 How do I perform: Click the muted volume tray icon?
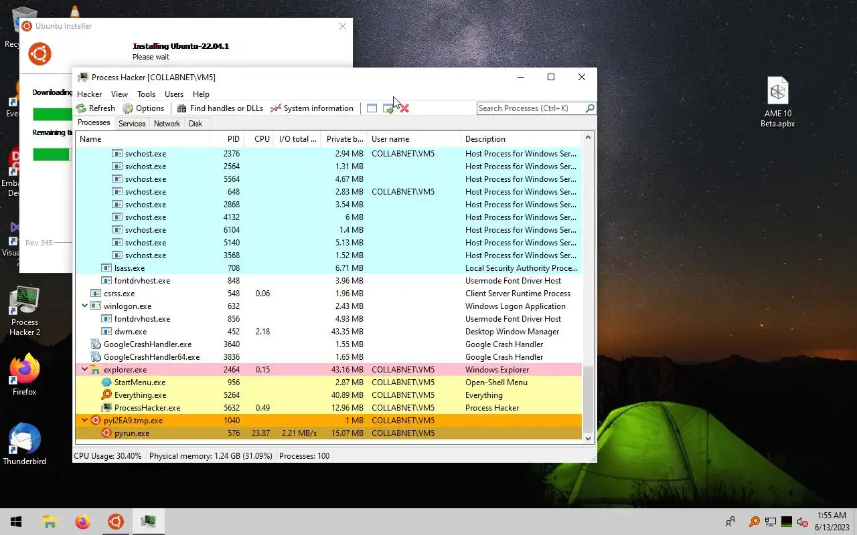803,522
